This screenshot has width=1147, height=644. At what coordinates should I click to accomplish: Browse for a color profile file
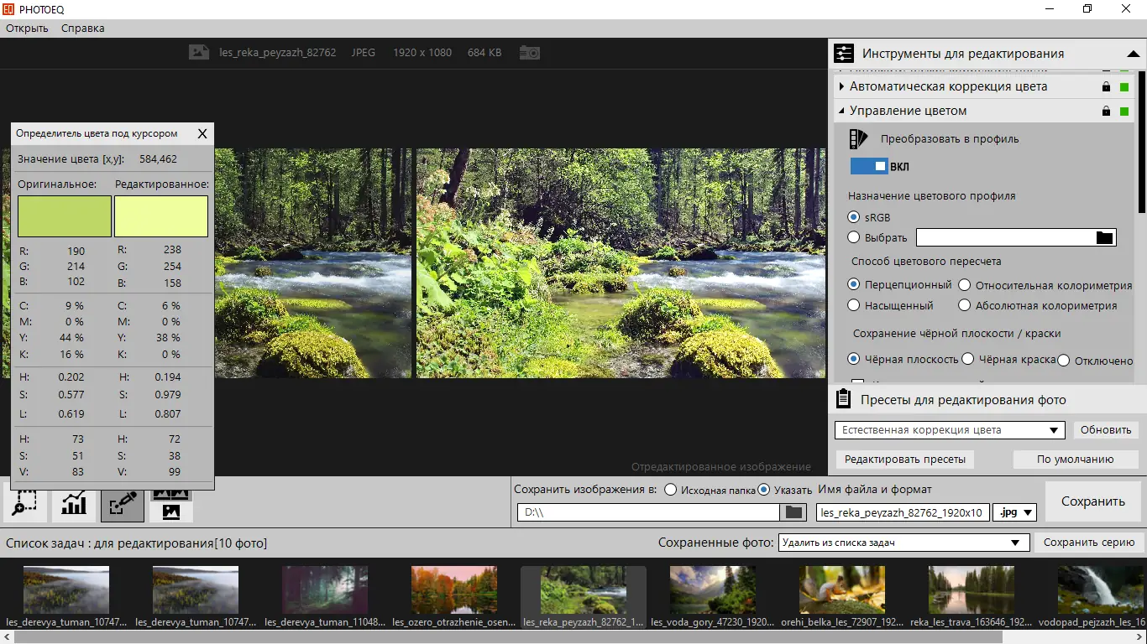pos(1105,237)
